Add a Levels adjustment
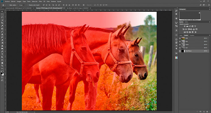The height and width of the screenshot is (113, 211). point(187,26)
